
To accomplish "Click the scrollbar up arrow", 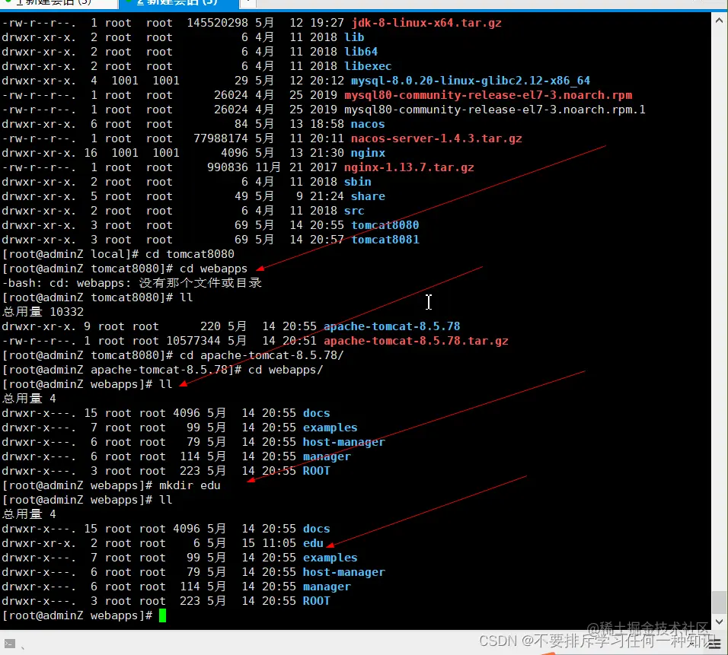I will click(x=719, y=21).
